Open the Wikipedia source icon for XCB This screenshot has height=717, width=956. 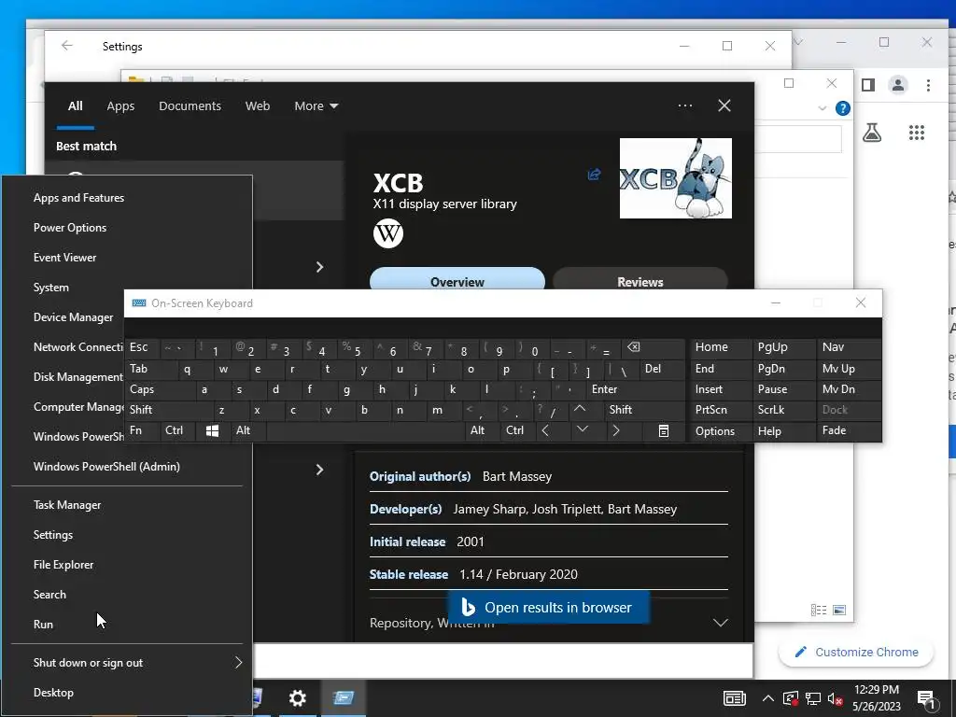click(x=387, y=232)
